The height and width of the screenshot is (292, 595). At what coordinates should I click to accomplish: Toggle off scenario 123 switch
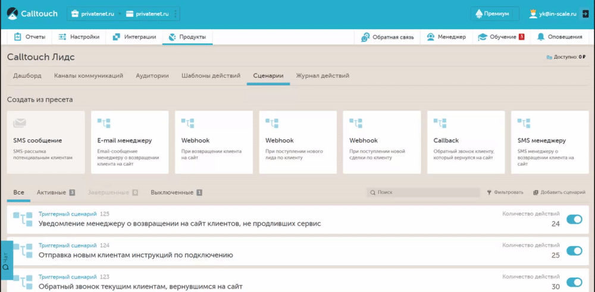click(574, 282)
